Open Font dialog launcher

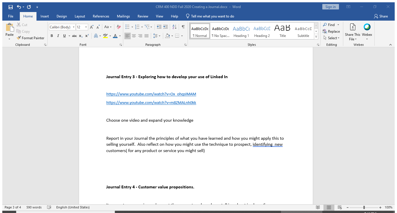121,45
